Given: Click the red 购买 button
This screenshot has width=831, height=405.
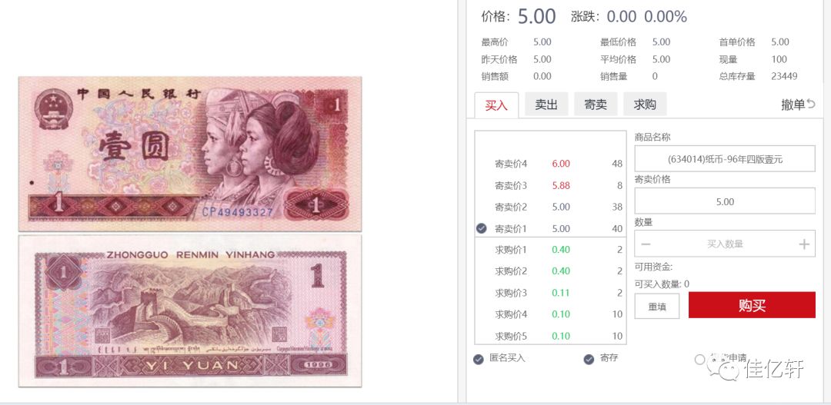Looking at the screenshot, I should (752, 305).
